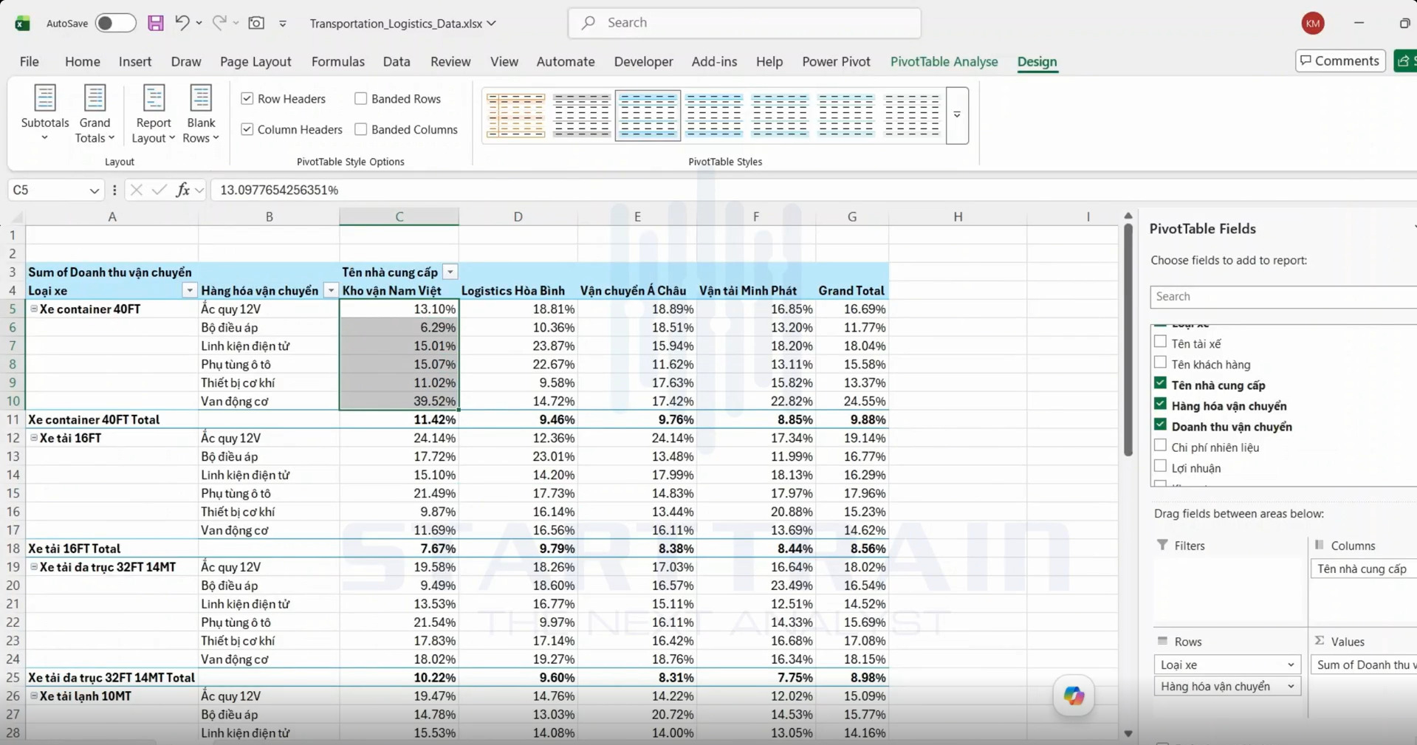This screenshot has width=1417, height=745.
Task: Open the Subtotals layout menu
Action: pos(45,114)
